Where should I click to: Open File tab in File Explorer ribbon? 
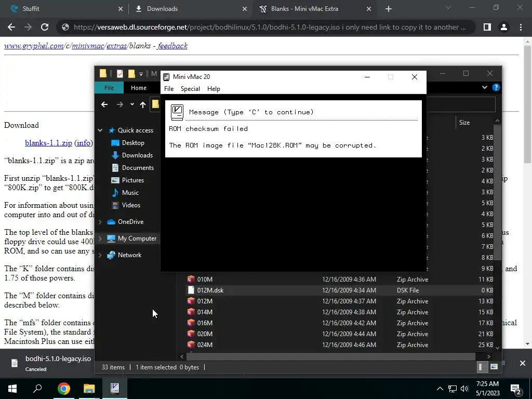click(x=109, y=87)
